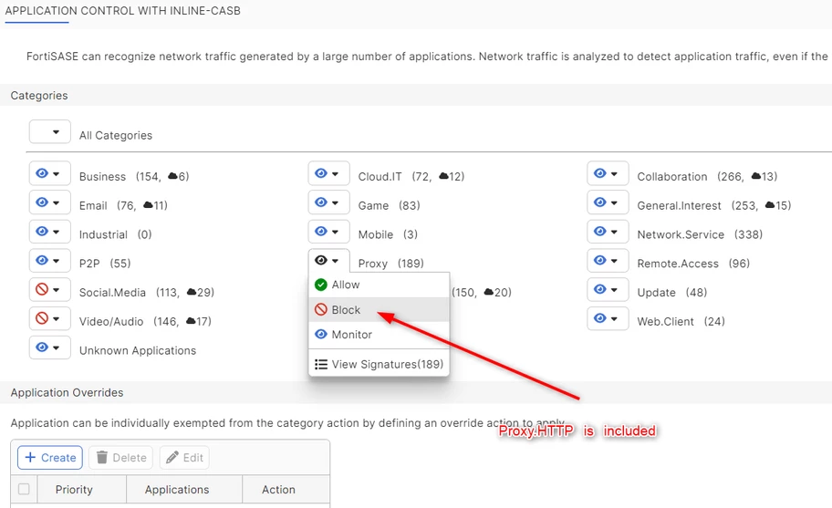The width and height of the screenshot is (832, 508).
Task: Click the Delete override button
Action: pos(121,458)
